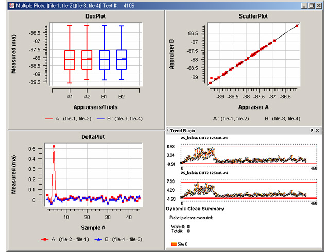The width and height of the screenshot is (326, 252).
Task: Click the Total#: 0 text
Action: (x=180, y=231)
